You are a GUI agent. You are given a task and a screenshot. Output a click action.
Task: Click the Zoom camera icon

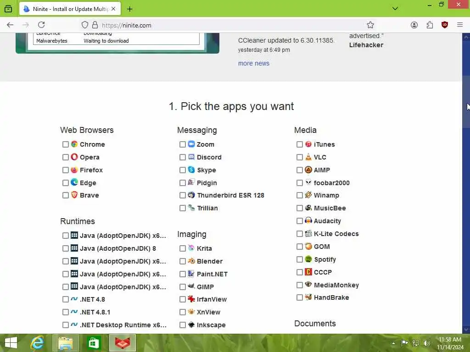point(191,144)
